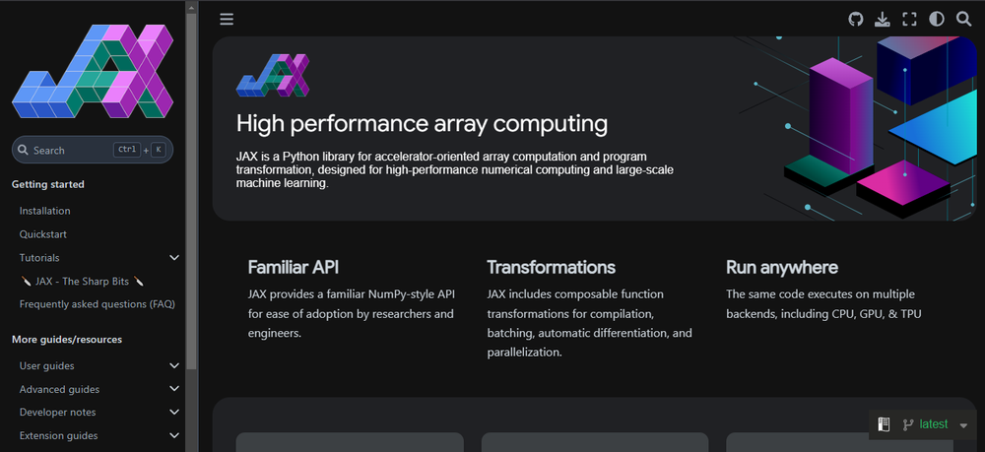Image resolution: width=985 pixels, height=452 pixels.
Task: Click the small JAX logo in hero banner
Action: [273, 75]
